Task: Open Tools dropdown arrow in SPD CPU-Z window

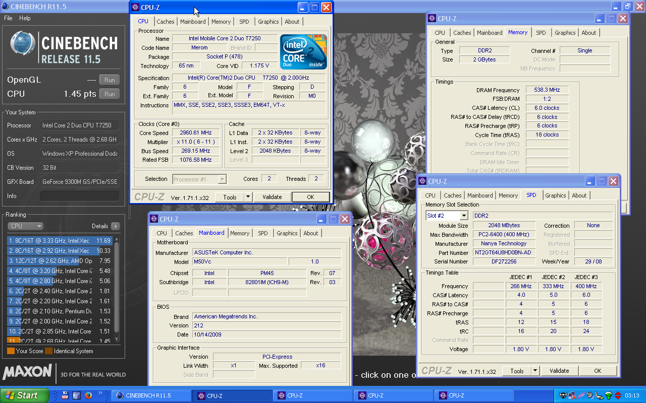Action: [x=535, y=371]
